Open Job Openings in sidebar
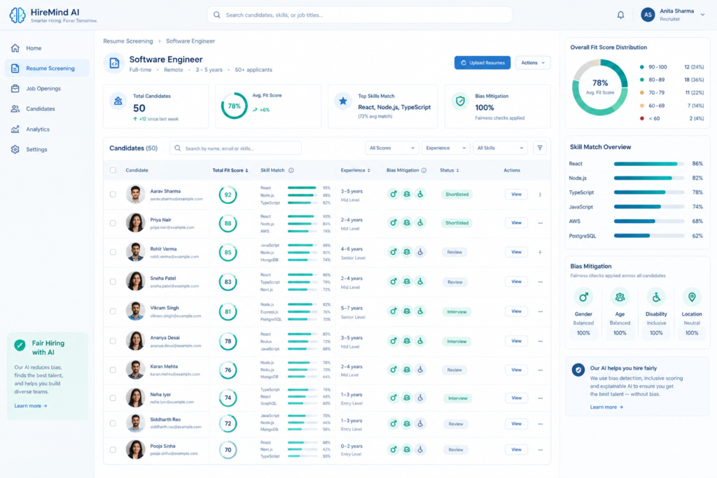717x478 pixels. point(47,89)
